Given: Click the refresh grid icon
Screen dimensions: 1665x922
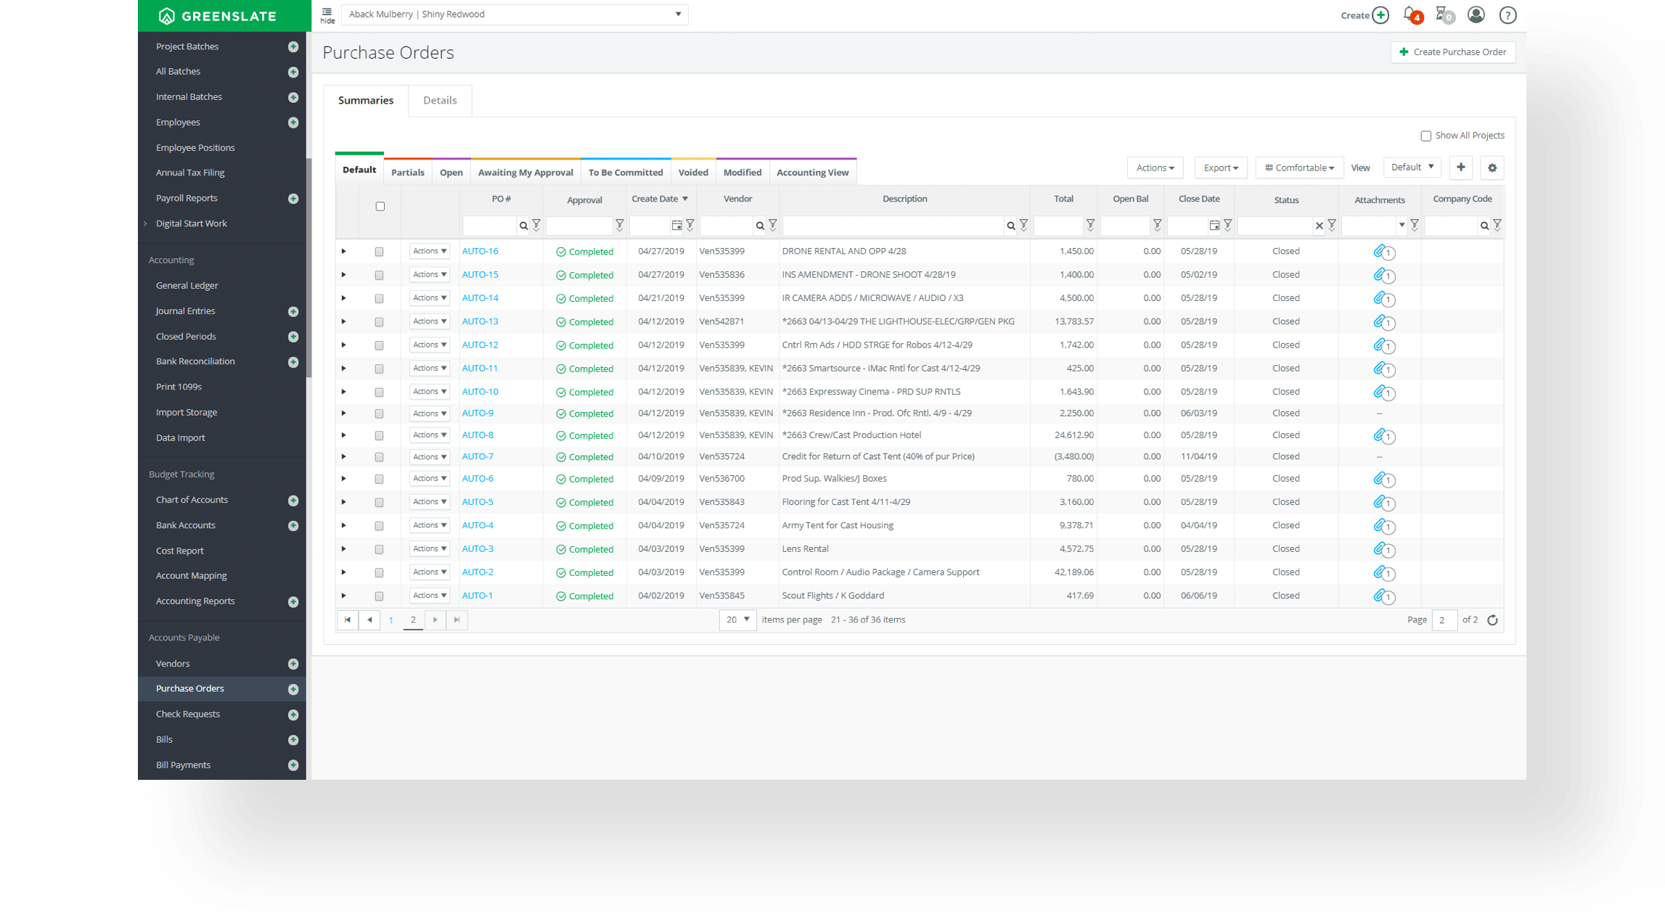Looking at the screenshot, I should 1492,620.
